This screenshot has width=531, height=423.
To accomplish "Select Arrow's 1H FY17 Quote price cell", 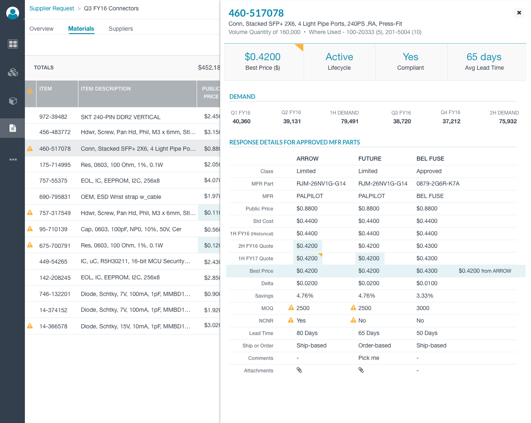I will (307, 258).
